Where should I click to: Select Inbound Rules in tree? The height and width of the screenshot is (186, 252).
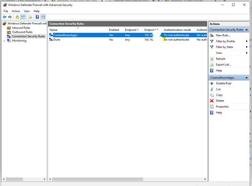point(21,28)
